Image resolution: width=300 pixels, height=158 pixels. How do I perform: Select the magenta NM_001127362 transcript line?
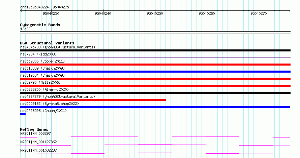click(x=155, y=145)
